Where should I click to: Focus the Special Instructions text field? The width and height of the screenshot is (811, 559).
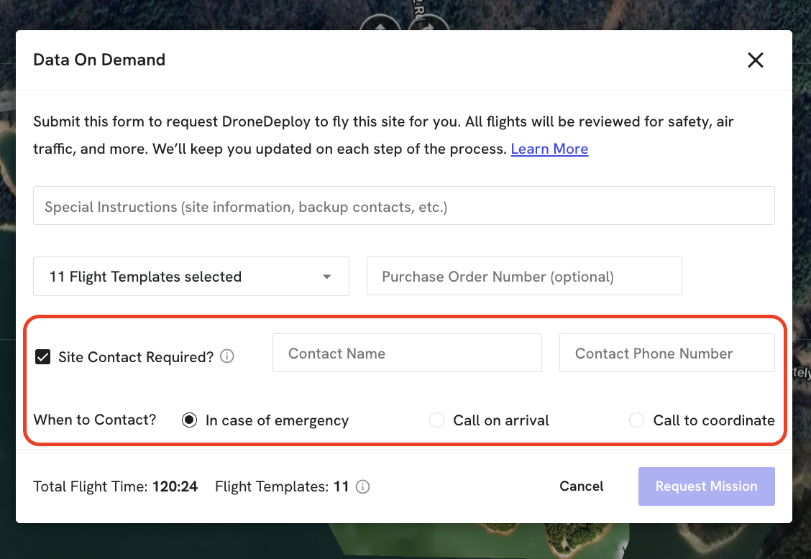click(403, 206)
